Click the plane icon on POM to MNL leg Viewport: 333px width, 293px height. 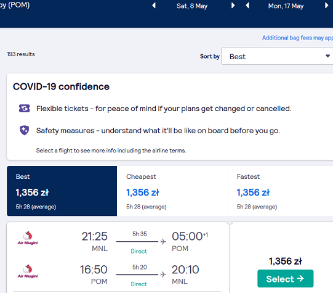[x=163, y=274]
